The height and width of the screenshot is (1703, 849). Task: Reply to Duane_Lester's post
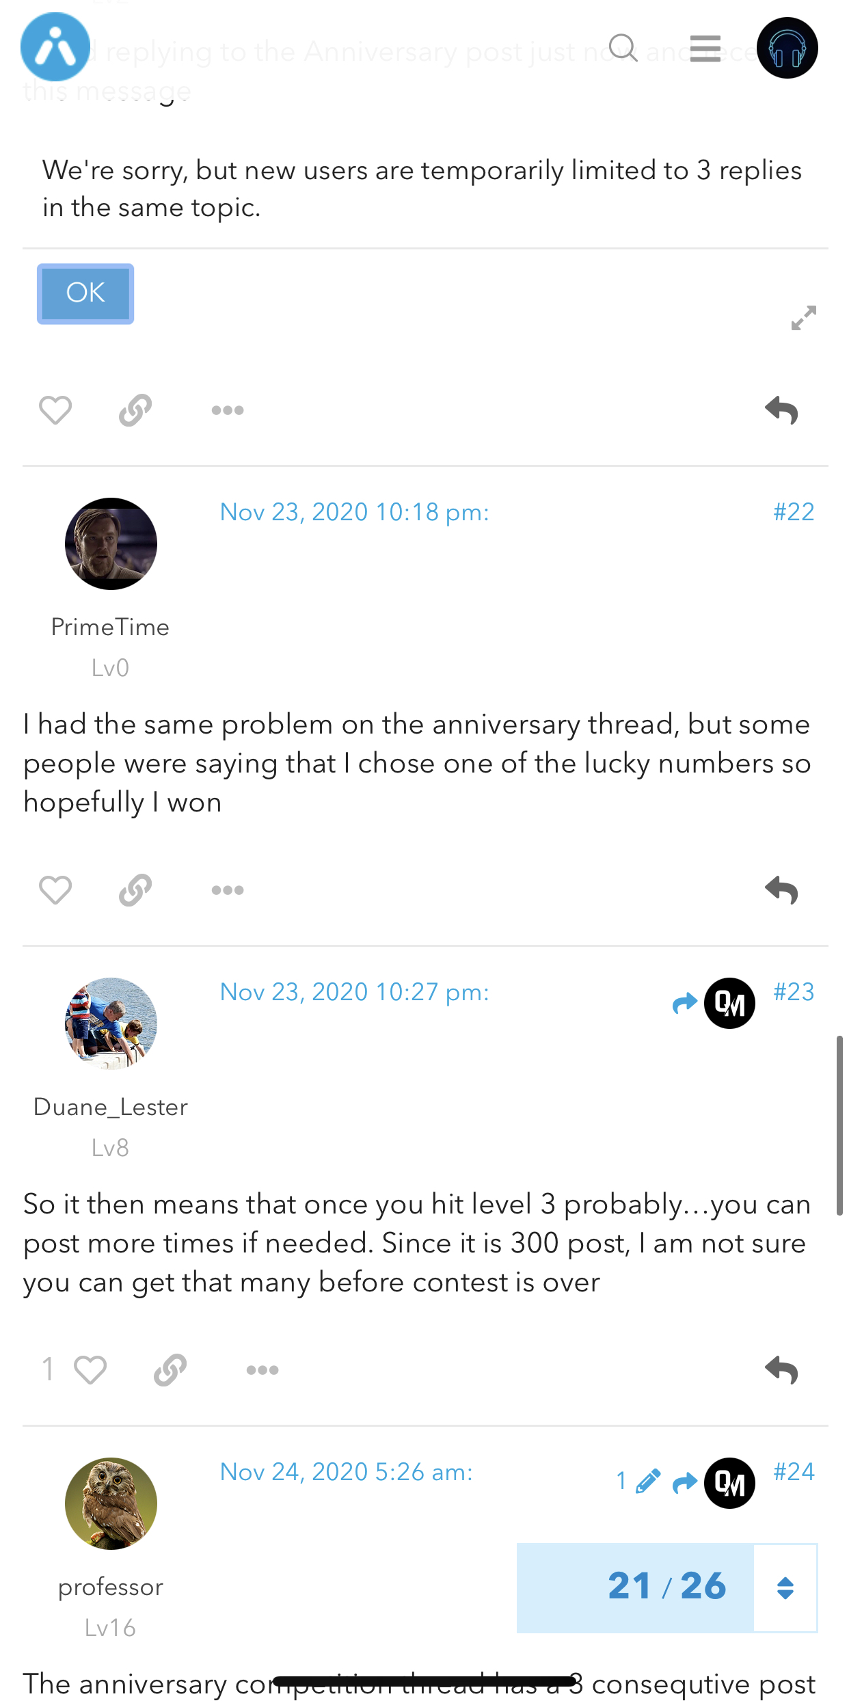click(x=781, y=1370)
